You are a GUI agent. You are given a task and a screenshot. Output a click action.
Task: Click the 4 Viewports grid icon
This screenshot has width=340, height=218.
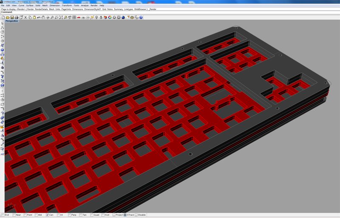click(x=74, y=17)
